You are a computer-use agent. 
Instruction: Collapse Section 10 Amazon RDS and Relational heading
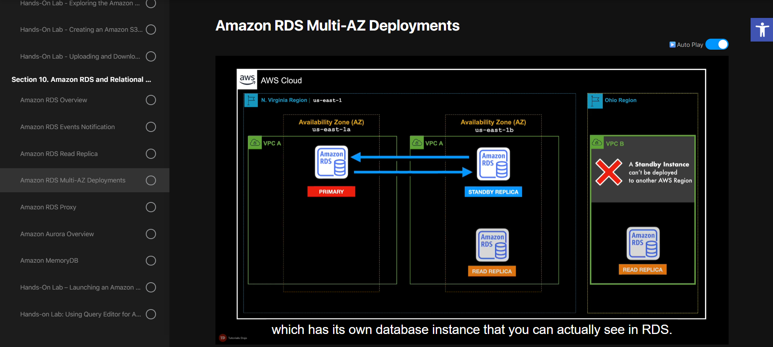tap(81, 79)
